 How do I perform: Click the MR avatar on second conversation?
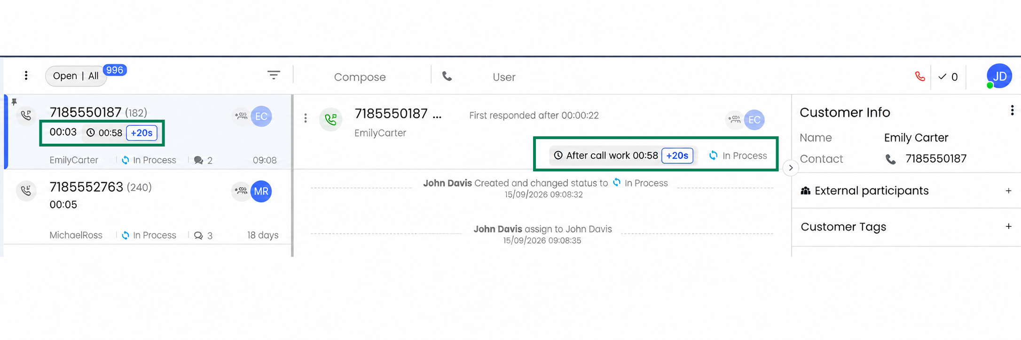[x=261, y=191]
